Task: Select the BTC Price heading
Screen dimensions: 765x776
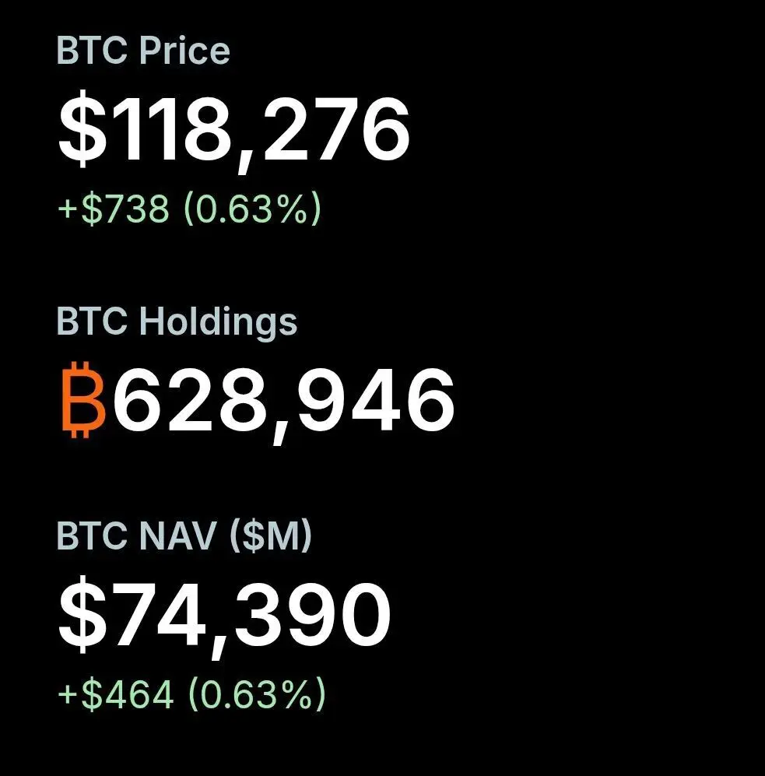Action: pos(143,50)
